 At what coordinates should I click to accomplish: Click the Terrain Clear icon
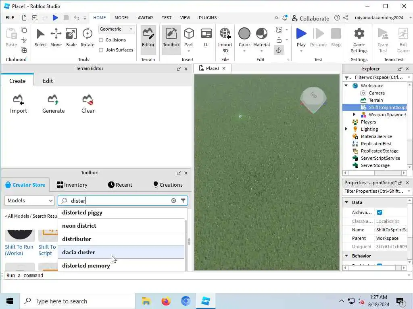click(x=88, y=104)
